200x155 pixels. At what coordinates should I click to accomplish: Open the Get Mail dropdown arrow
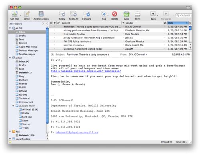[21, 15]
